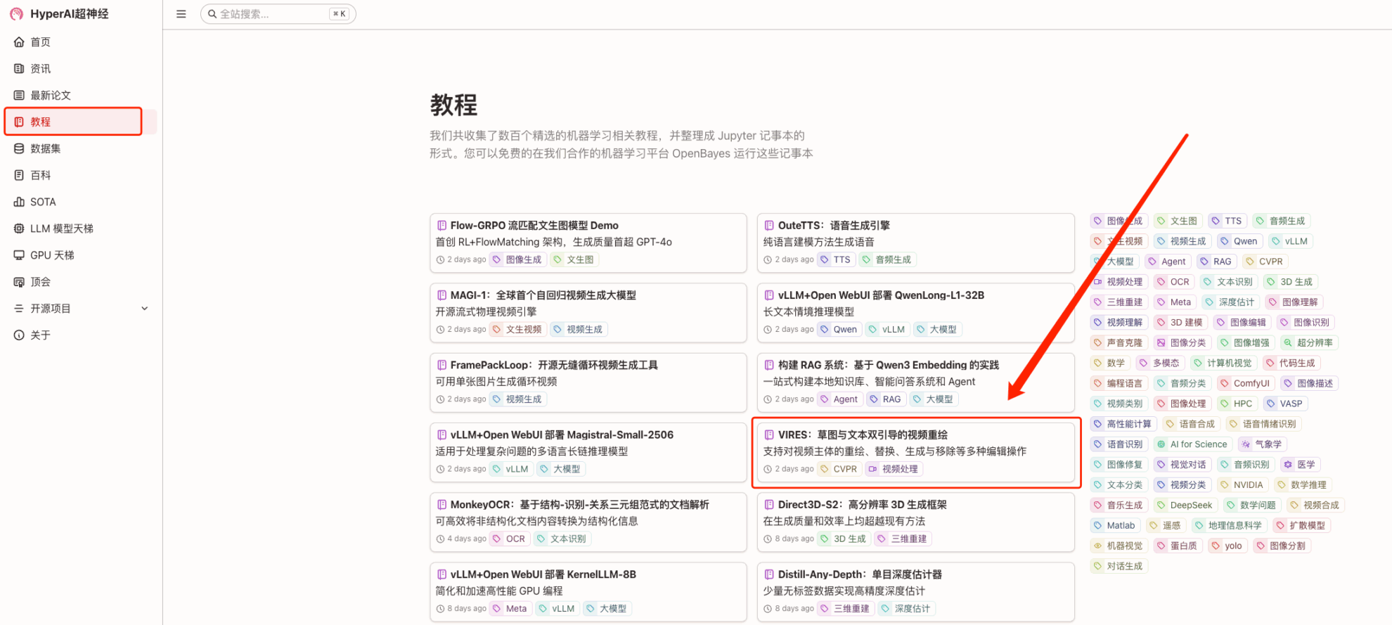Screen dimensions: 1392x625
Task: Select the CVPR tag under VIRES card
Action: (839, 469)
